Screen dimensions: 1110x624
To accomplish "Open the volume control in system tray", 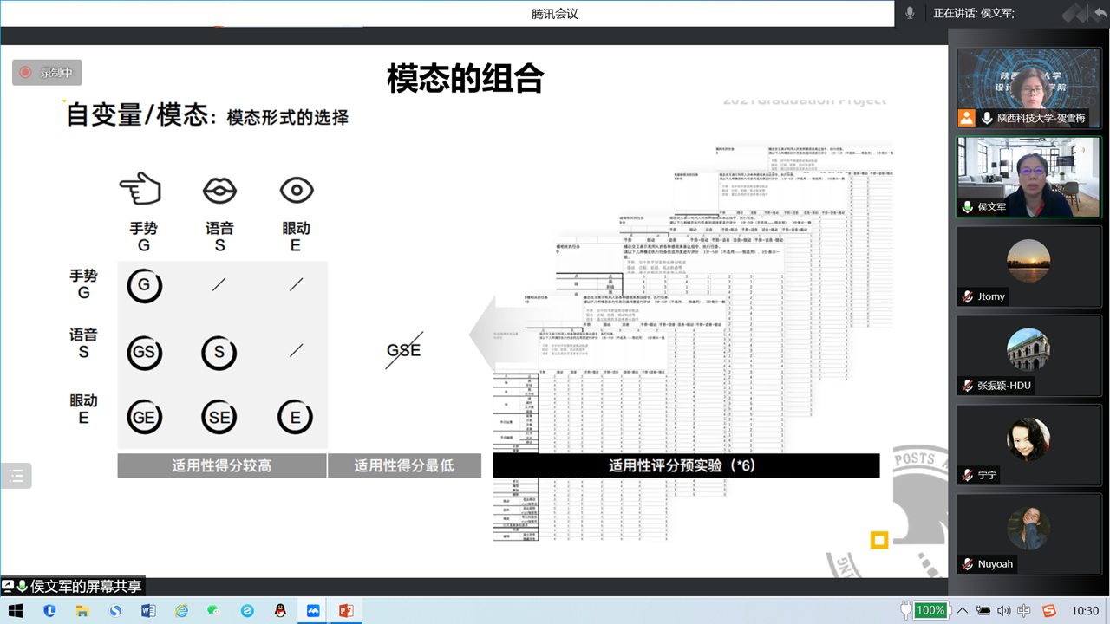I will [1004, 610].
